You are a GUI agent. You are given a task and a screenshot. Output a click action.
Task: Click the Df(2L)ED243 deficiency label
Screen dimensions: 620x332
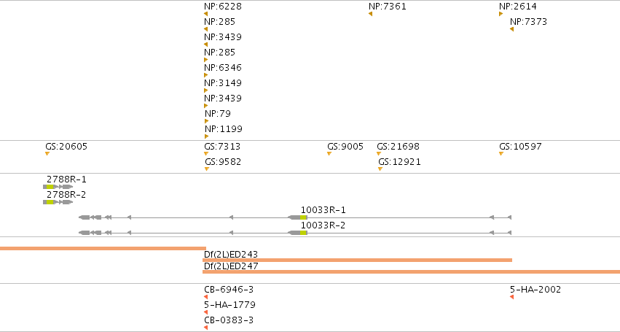(x=231, y=255)
